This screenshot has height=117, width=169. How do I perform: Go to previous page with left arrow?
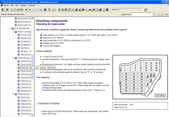click(x=29, y=10)
